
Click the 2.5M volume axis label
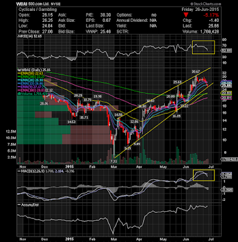pyautogui.click(x=12, y=157)
